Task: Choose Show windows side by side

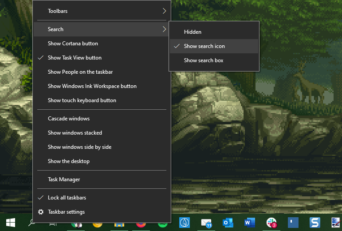Action: click(79, 147)
